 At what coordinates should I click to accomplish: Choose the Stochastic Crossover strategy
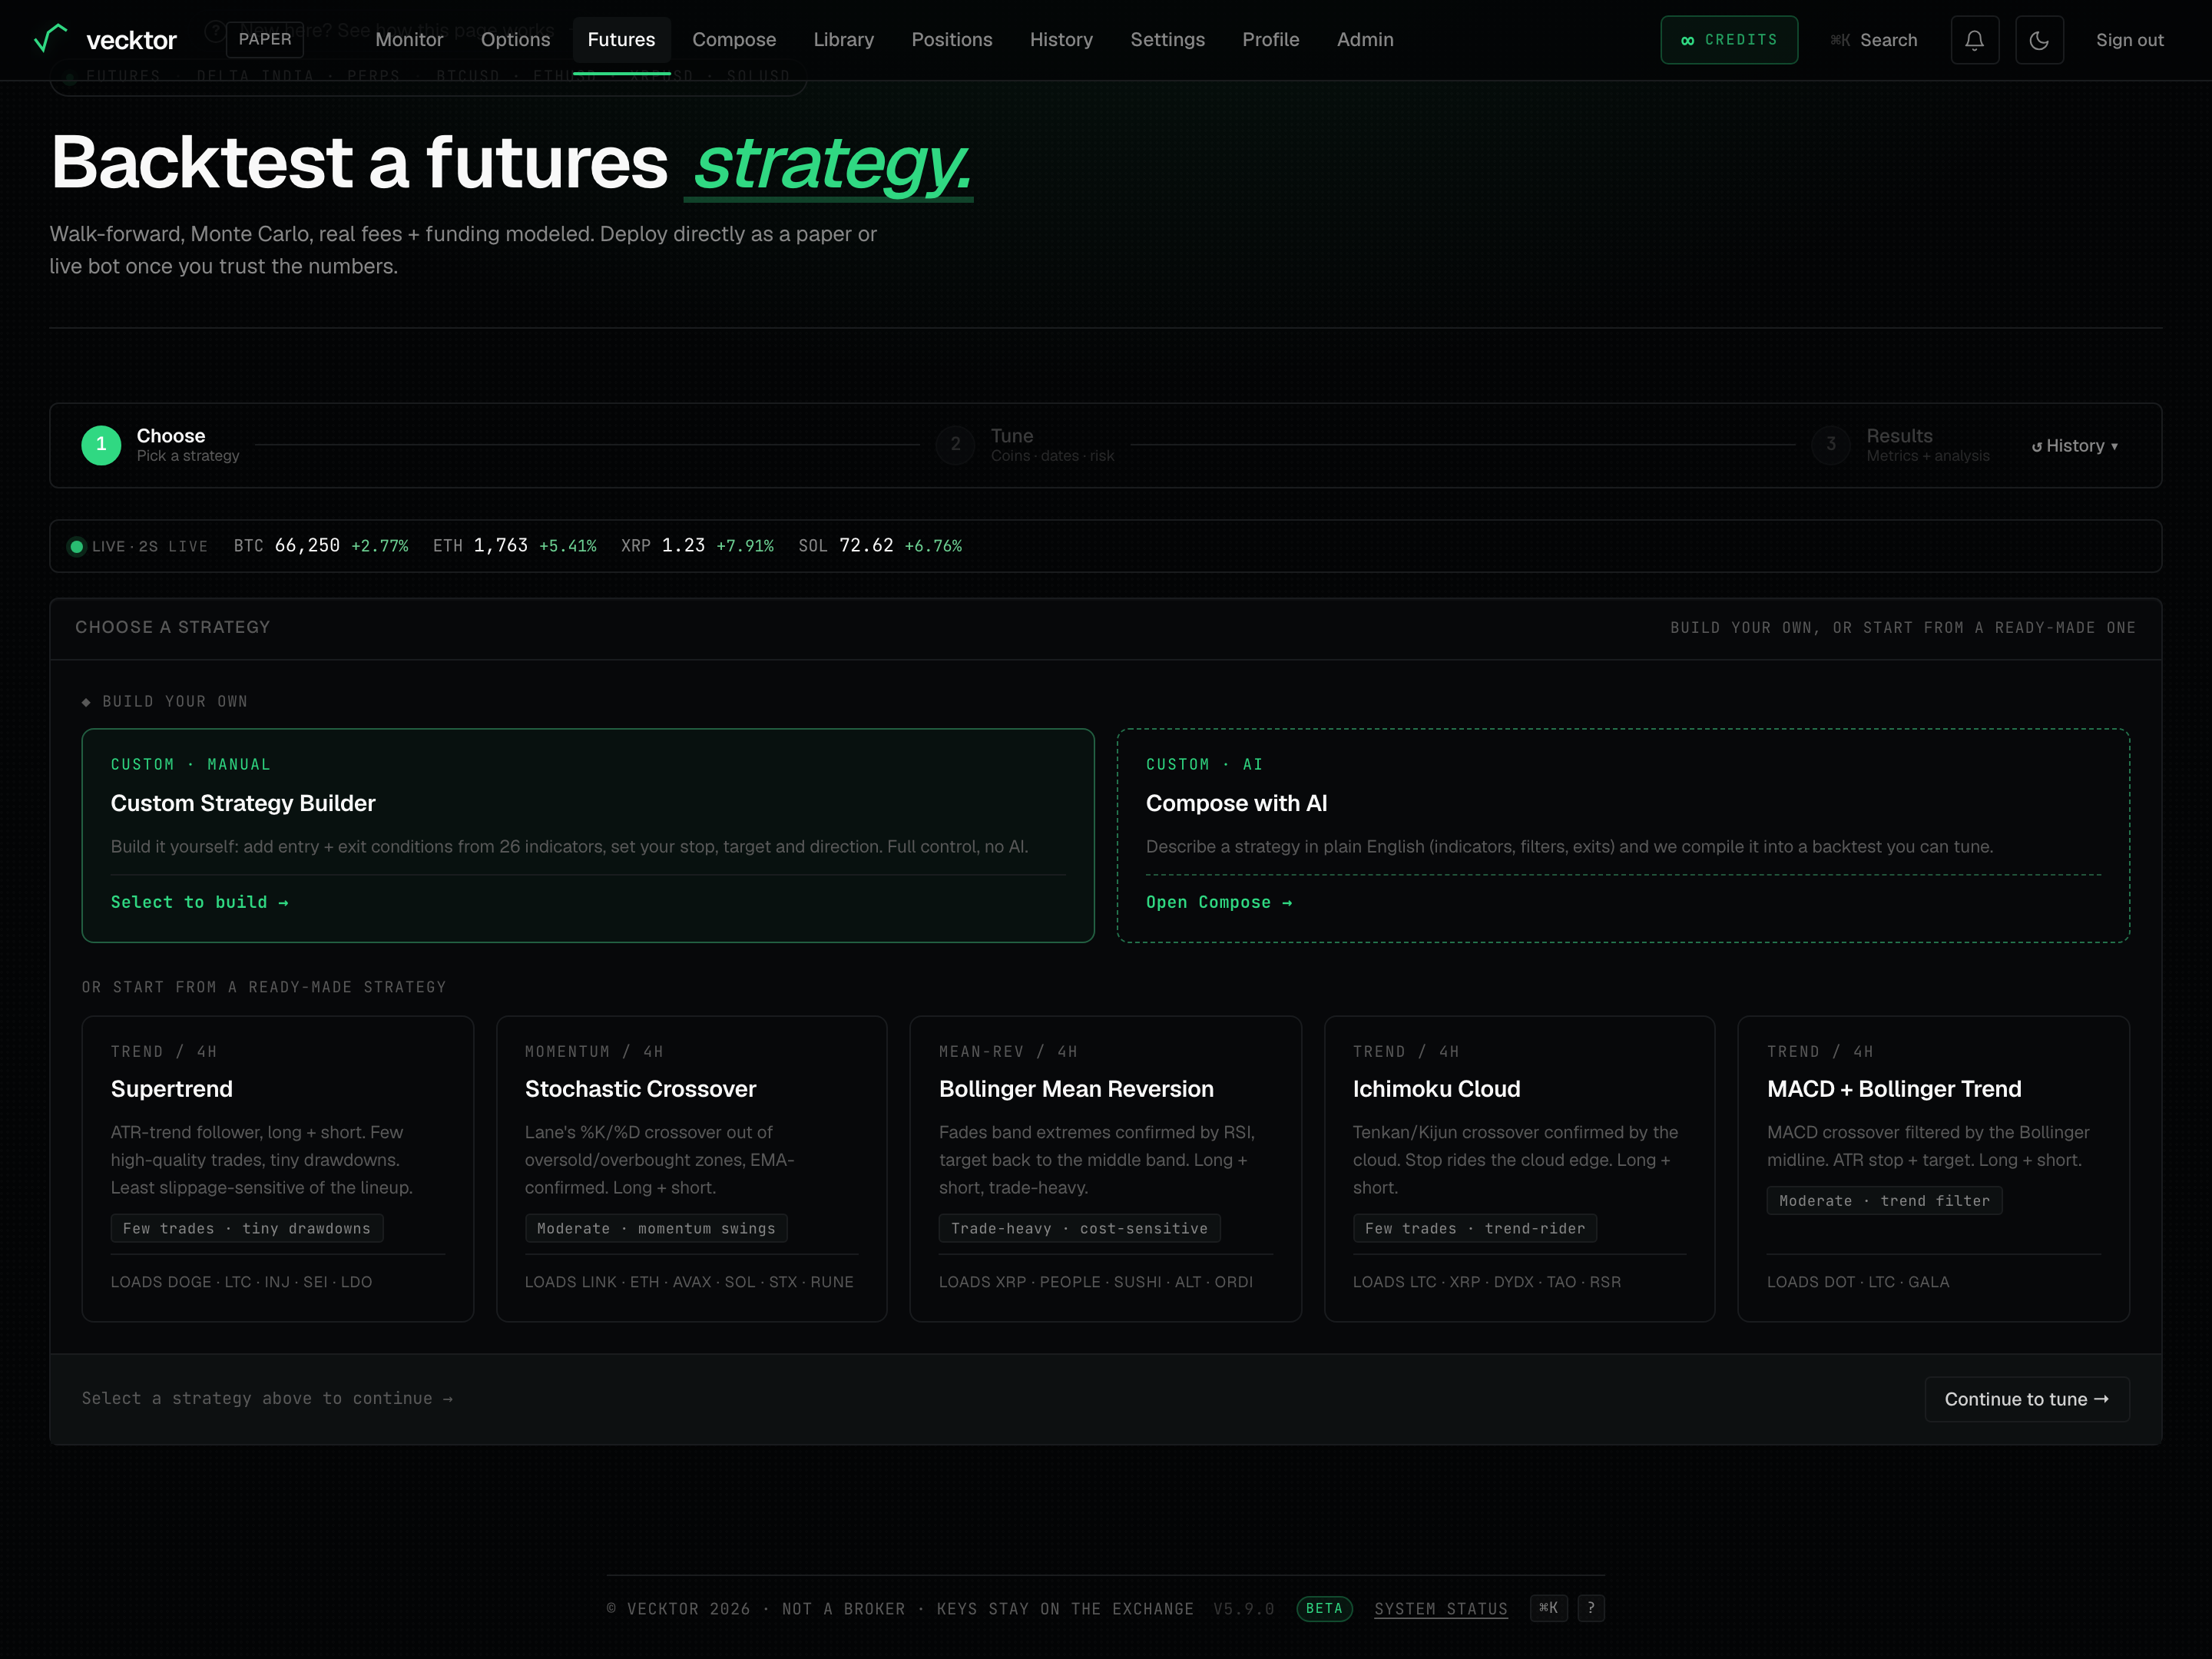point(691,1169)
